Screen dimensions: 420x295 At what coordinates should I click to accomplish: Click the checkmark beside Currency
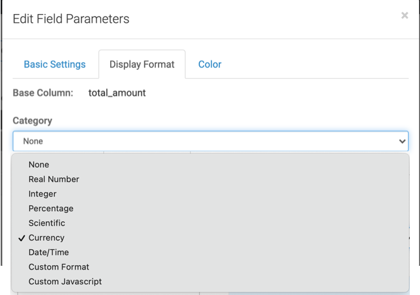point(22,238)
